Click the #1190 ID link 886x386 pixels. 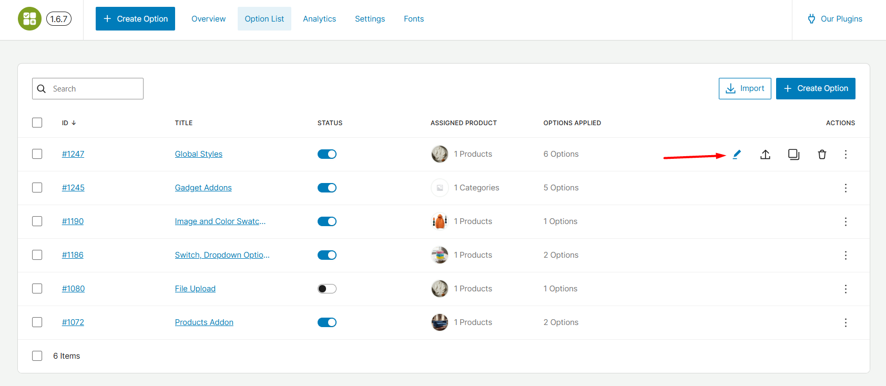click(x=73, y=221)
